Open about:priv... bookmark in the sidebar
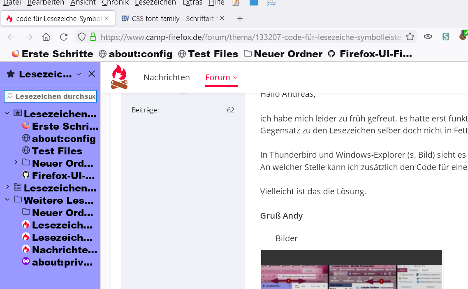This screenshot has height=289, width=468. (x=57, y=262)
